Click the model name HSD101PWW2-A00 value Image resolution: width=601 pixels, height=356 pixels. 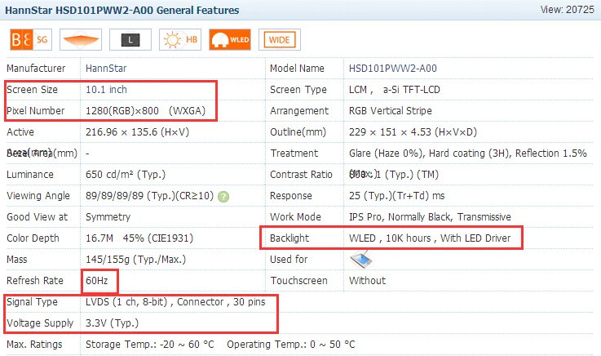coord(393,69)
